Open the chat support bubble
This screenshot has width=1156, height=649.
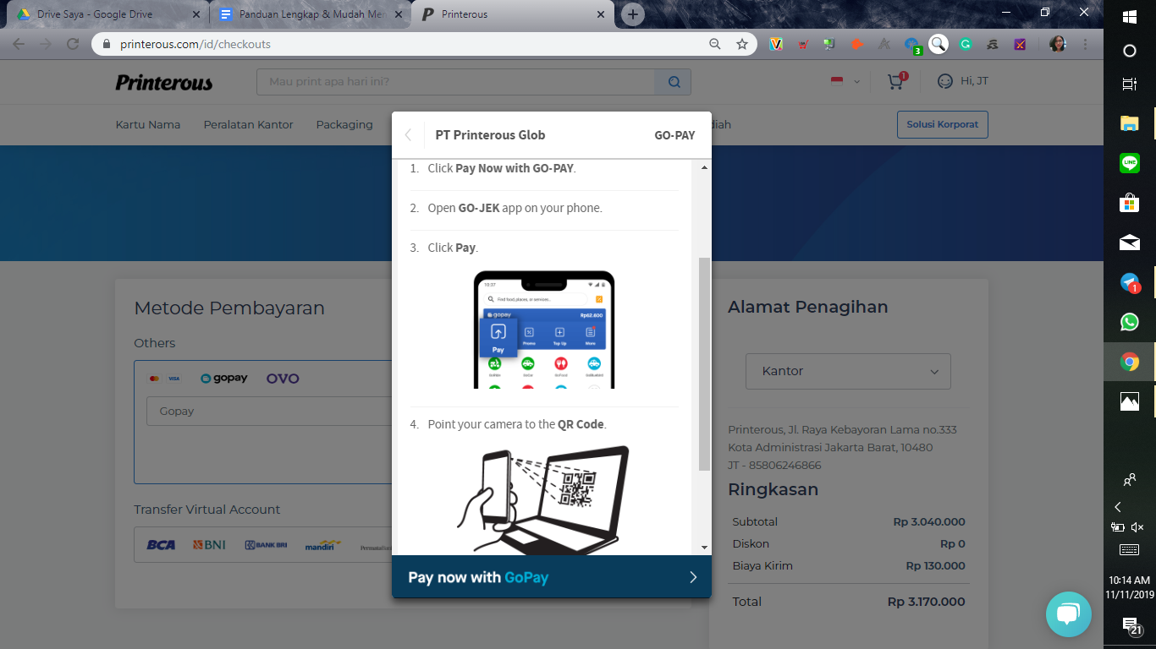point(1069,614)
